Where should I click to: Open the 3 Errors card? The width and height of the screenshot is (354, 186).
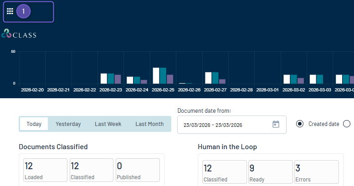[x=317, y=172]
